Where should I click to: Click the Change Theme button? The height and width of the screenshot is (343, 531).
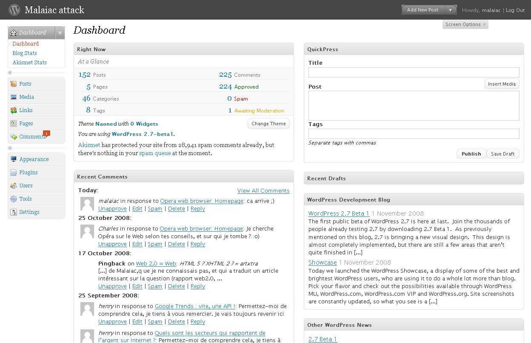[268, 124]
